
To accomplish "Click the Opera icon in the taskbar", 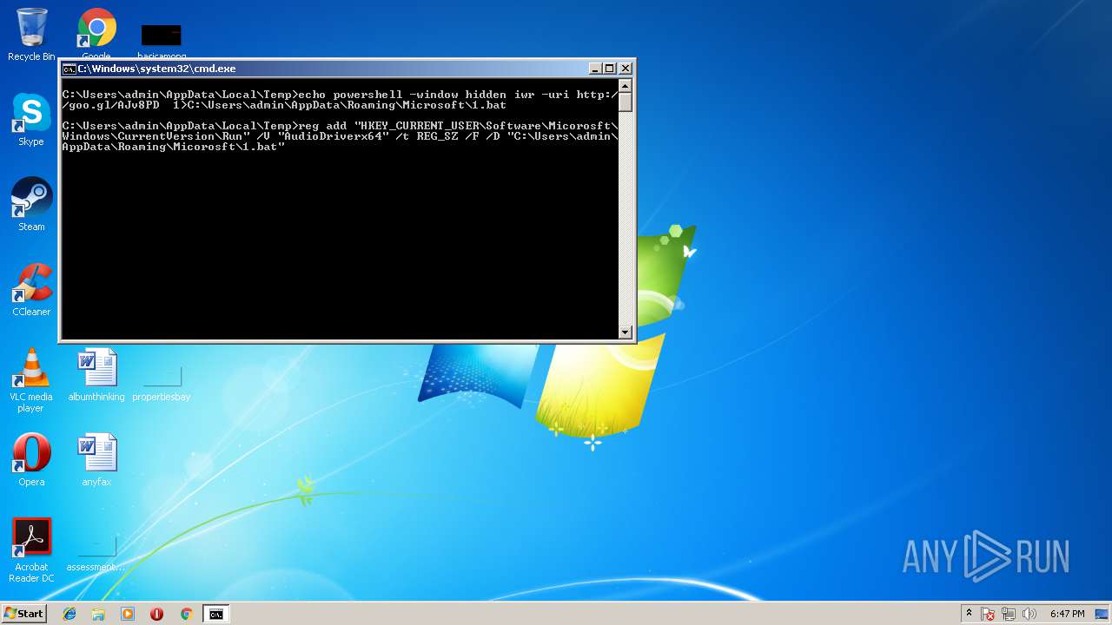I will click(156, 614).
